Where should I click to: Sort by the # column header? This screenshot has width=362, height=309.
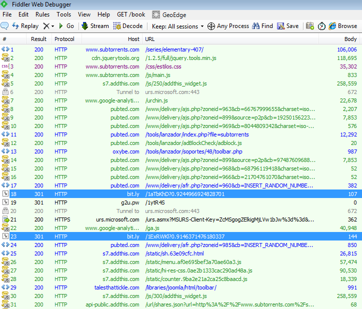13,39
